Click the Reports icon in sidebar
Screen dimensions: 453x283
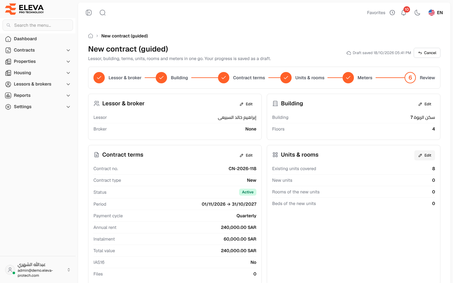8,96
